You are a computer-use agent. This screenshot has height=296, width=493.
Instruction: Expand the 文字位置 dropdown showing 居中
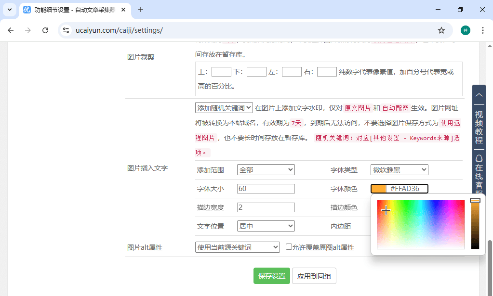pyautogui.click(x=266, y=226)
